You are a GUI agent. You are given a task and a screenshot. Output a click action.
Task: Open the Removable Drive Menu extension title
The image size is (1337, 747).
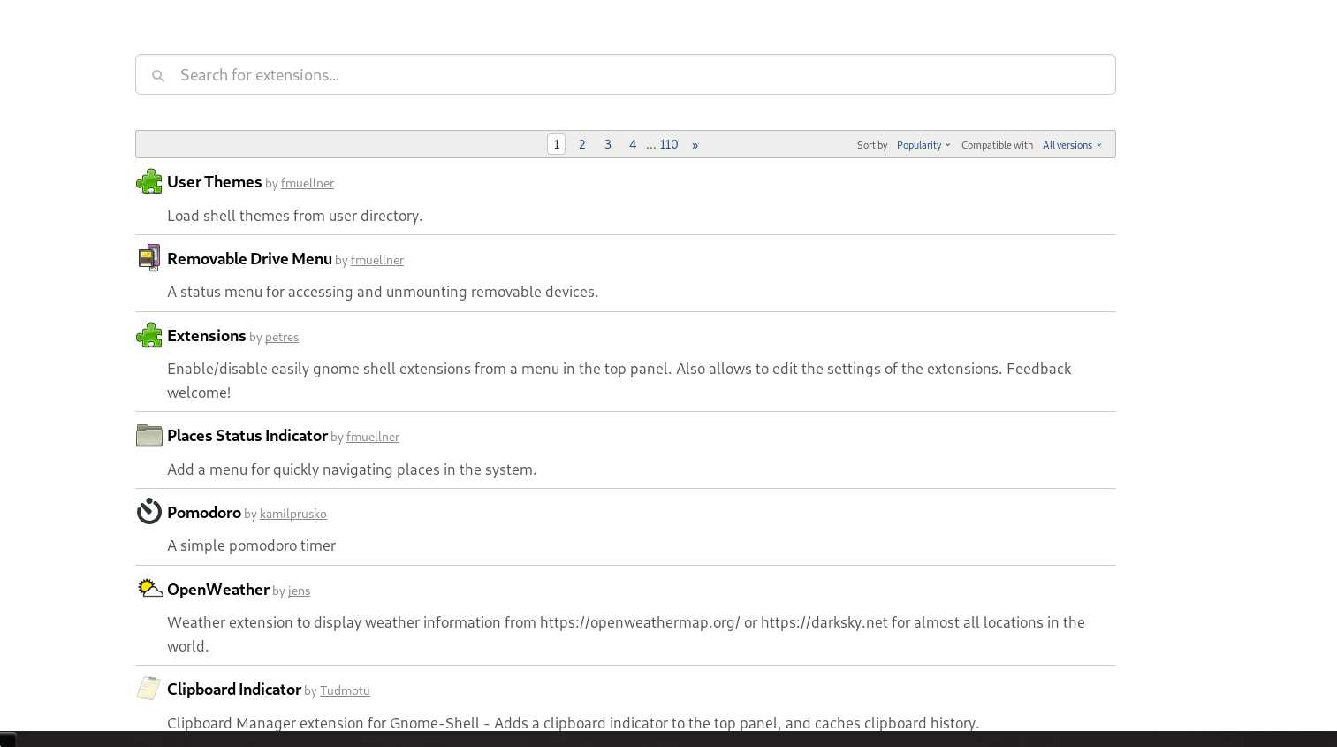click(x=249, y=259)
